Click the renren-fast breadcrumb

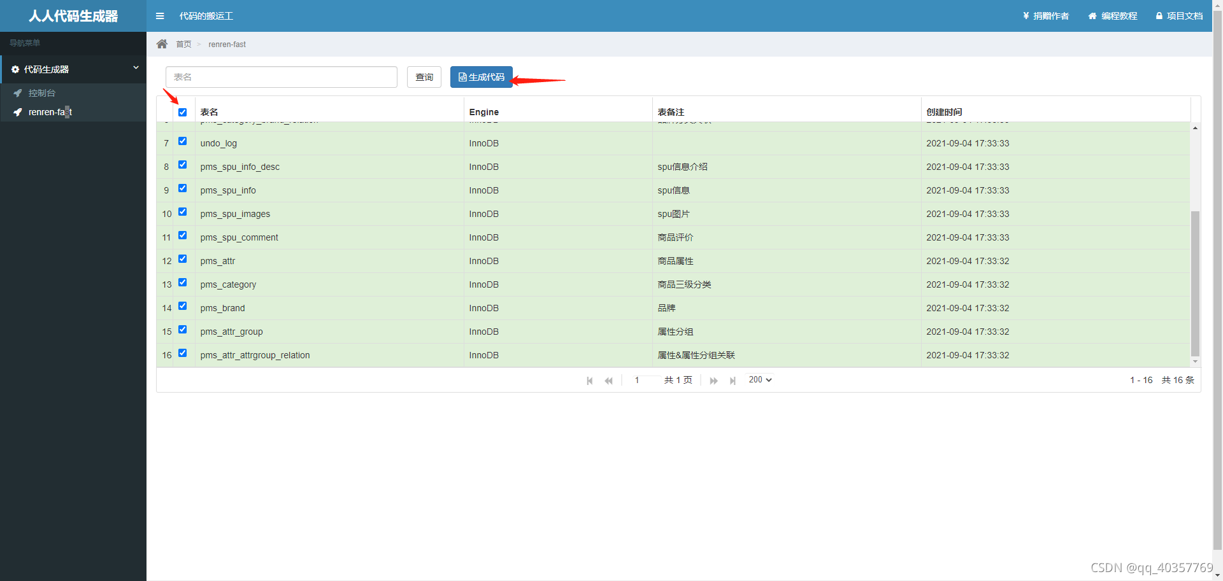[227, 45]
